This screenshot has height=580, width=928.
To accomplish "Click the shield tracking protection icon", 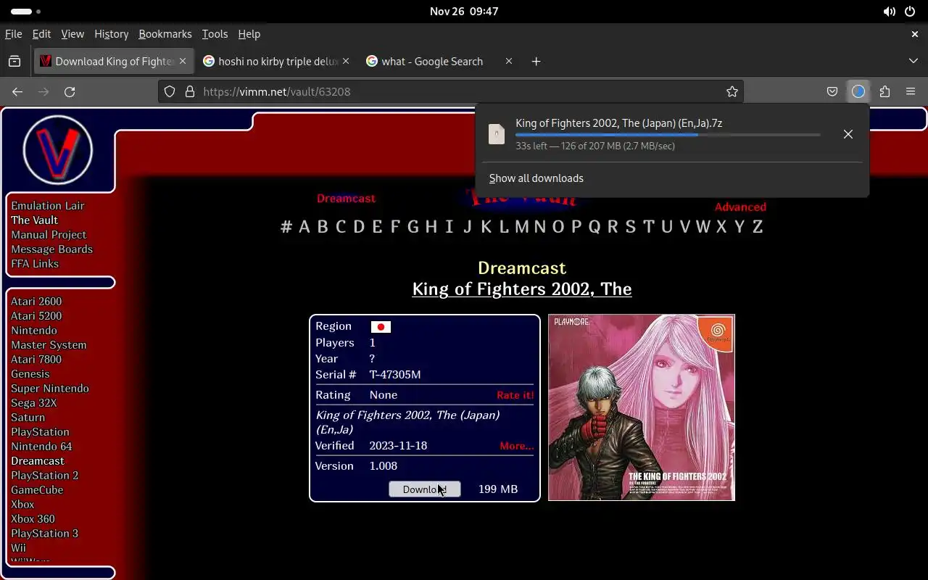I will (170, 91).
